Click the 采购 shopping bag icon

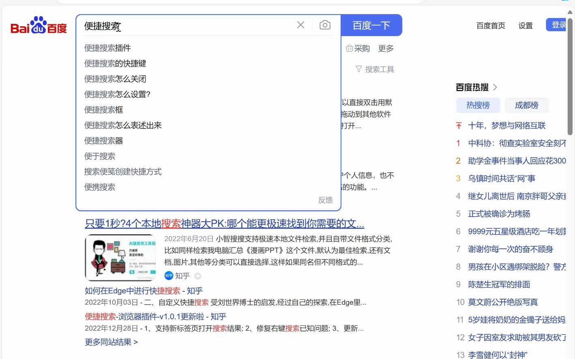[x=349, y=49]
